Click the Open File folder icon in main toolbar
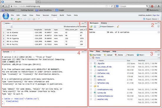The height and width of the screenshot is (108, 162). [x=18, y=19]
